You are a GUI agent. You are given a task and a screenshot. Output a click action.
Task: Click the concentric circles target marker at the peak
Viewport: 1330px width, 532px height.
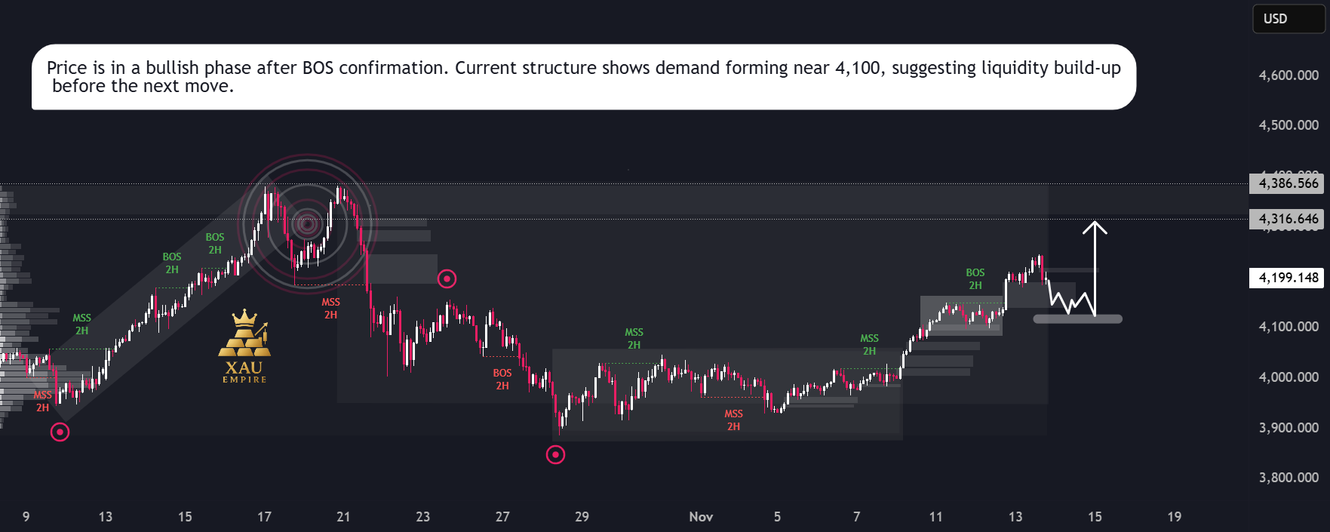point(307,223)
